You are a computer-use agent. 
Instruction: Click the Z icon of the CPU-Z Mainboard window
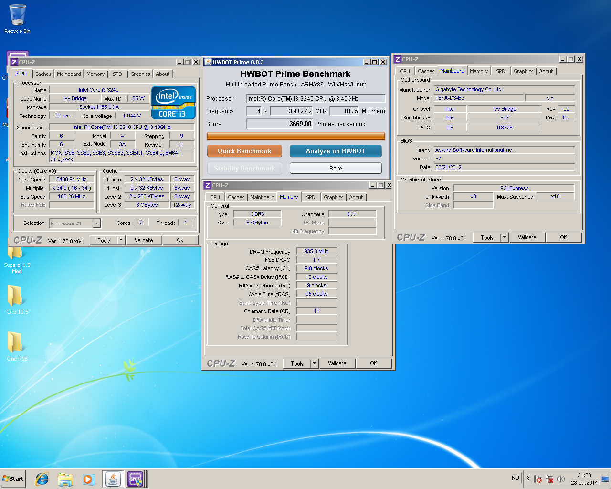397,59
